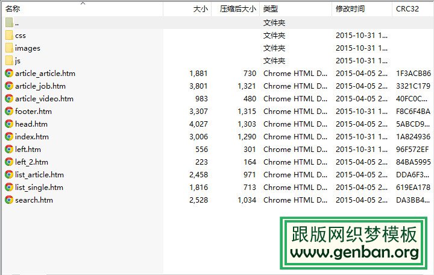This screenshot has width=434, height=275.
Task: Click size value 223 of left_2.htm
Action: [x=201, y=162]
